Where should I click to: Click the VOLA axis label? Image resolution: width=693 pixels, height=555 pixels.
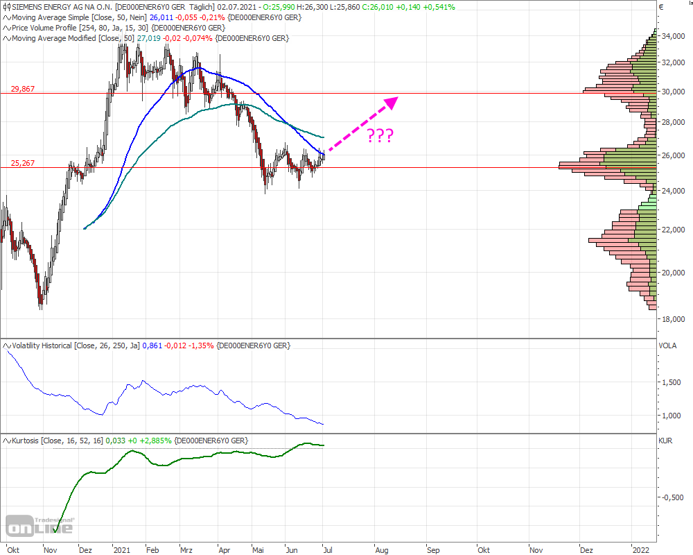pyautogui.click(x=667, y=345)
